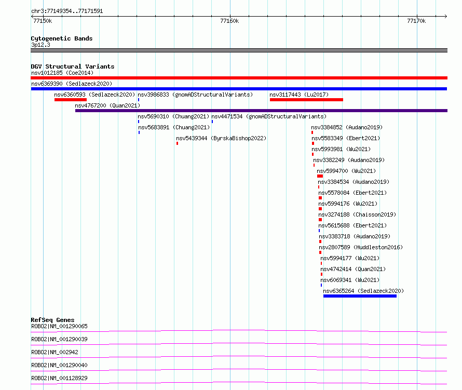Click the Cytogenetic Bands track title

click(62, 38)
